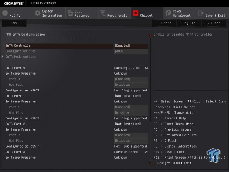Click the red scroll-down arrow
Image resolution: width=229 pixels, height=172 pixels.
(150, 163)
